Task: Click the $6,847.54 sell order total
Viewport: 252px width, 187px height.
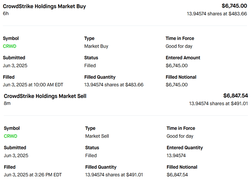Action: click(235, 96)
